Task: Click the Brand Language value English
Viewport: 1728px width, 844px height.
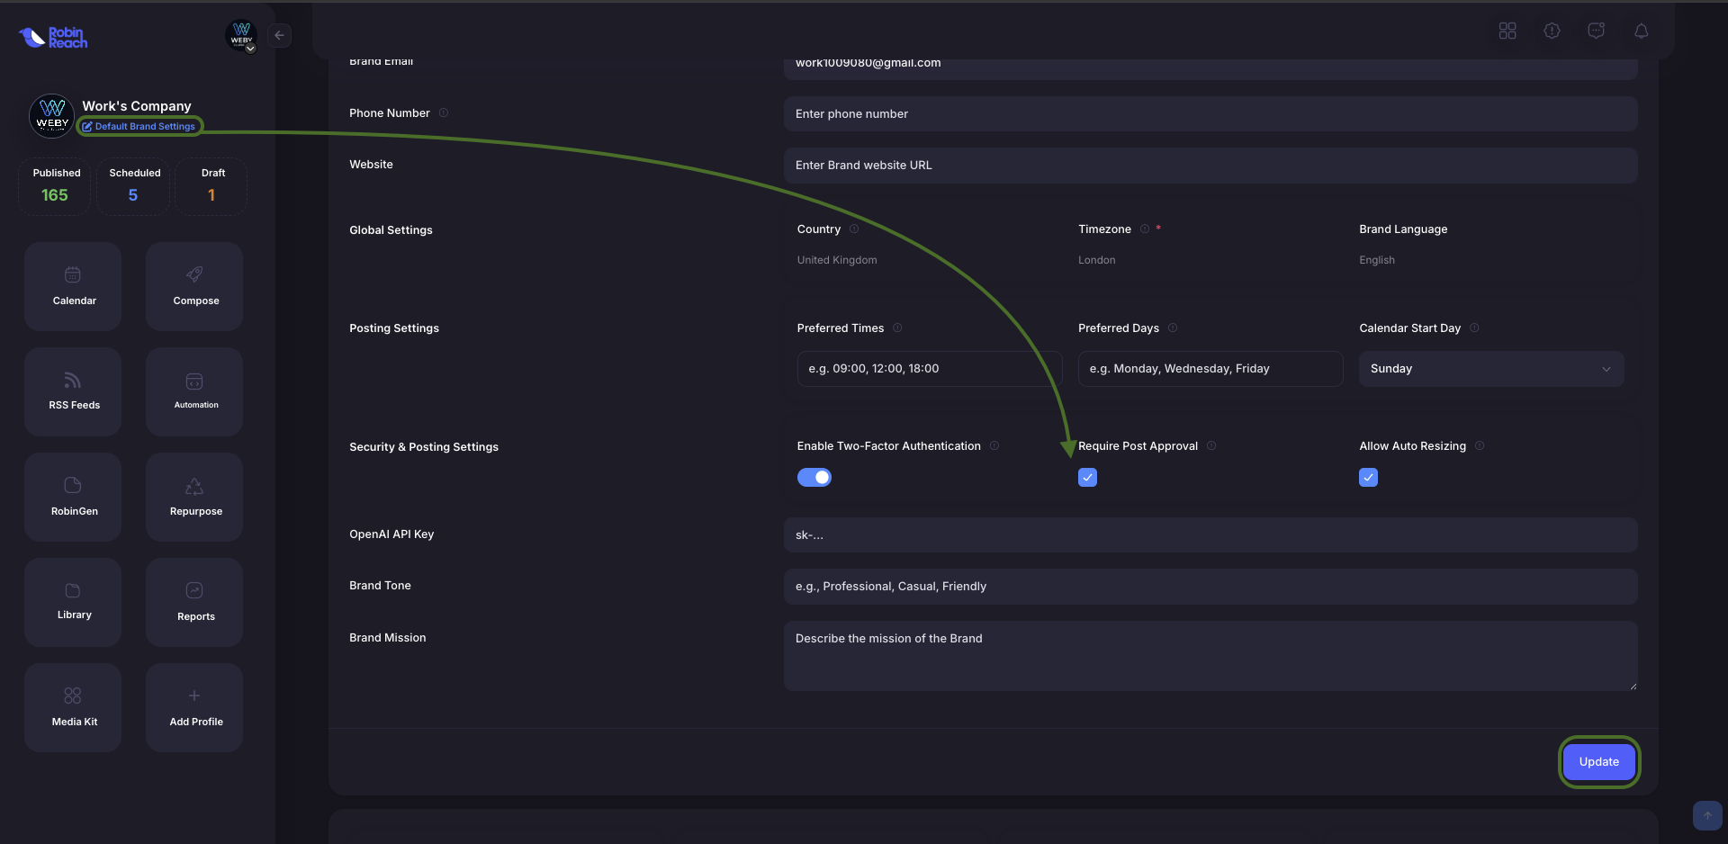Action: click(x=1377, y=260)
